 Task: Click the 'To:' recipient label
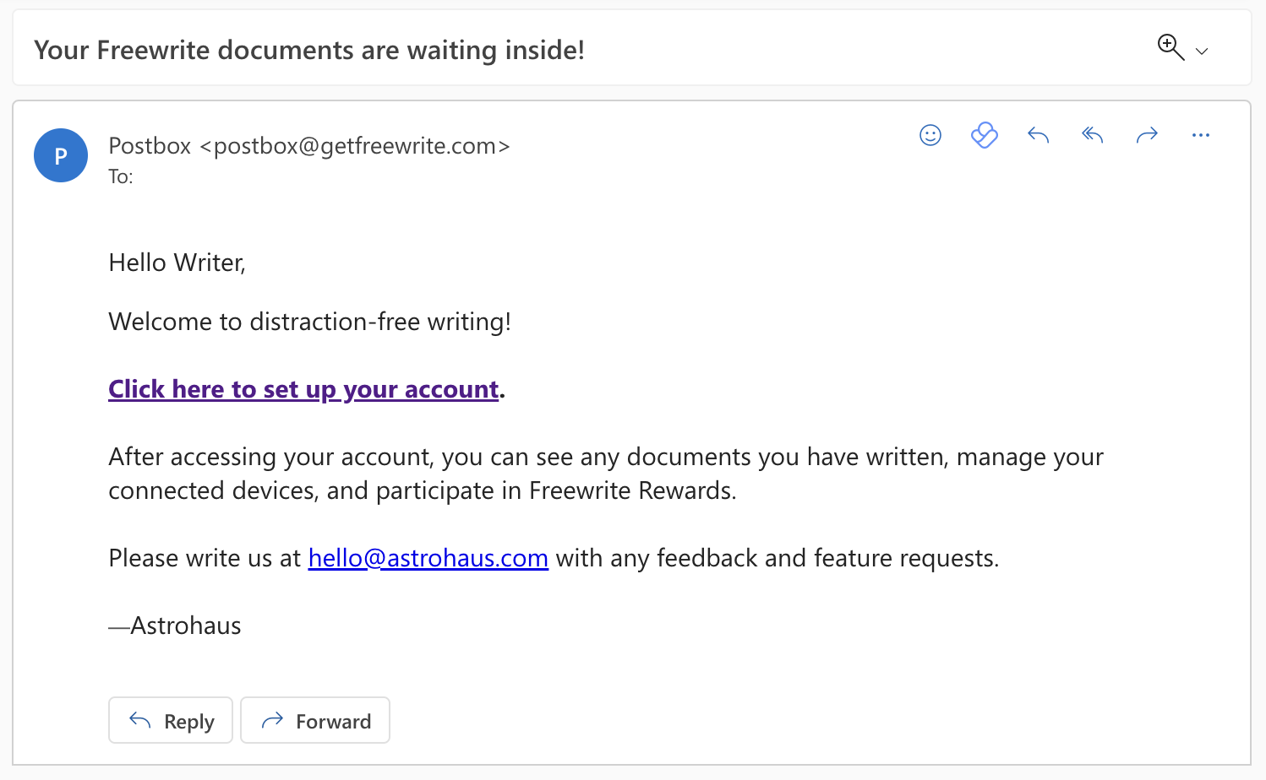coord(121,176)
